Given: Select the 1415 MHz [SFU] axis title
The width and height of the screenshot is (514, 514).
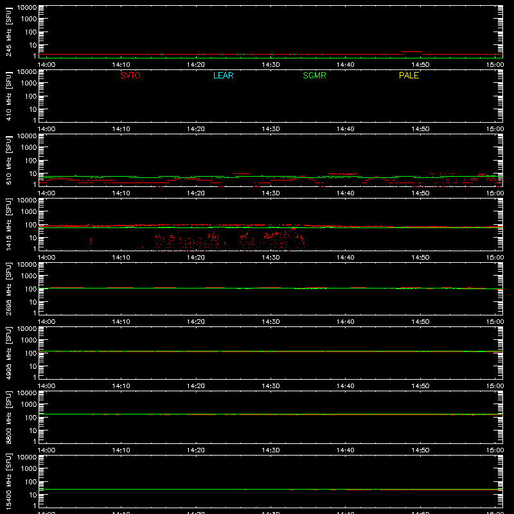Looking at the screenshot, I should click(8, 224).
